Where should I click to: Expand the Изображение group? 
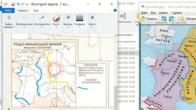(24, 21)
